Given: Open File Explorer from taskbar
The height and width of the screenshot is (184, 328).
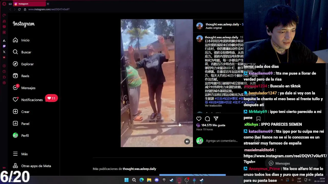Looking at the screenshot, I should [x=149, y=180].
